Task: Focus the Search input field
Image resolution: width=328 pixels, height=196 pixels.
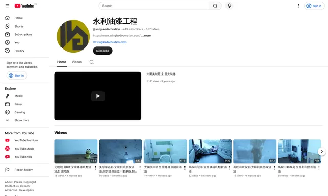Action: [154, 6]
